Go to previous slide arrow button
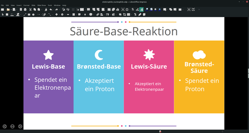 (5, 126)
